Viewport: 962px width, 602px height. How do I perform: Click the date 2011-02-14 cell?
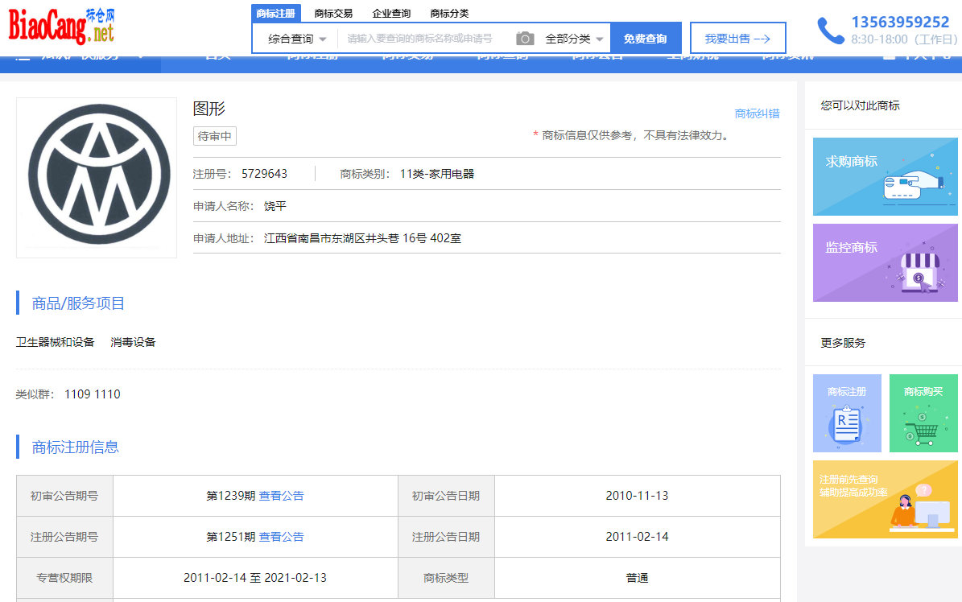point(637,537)
